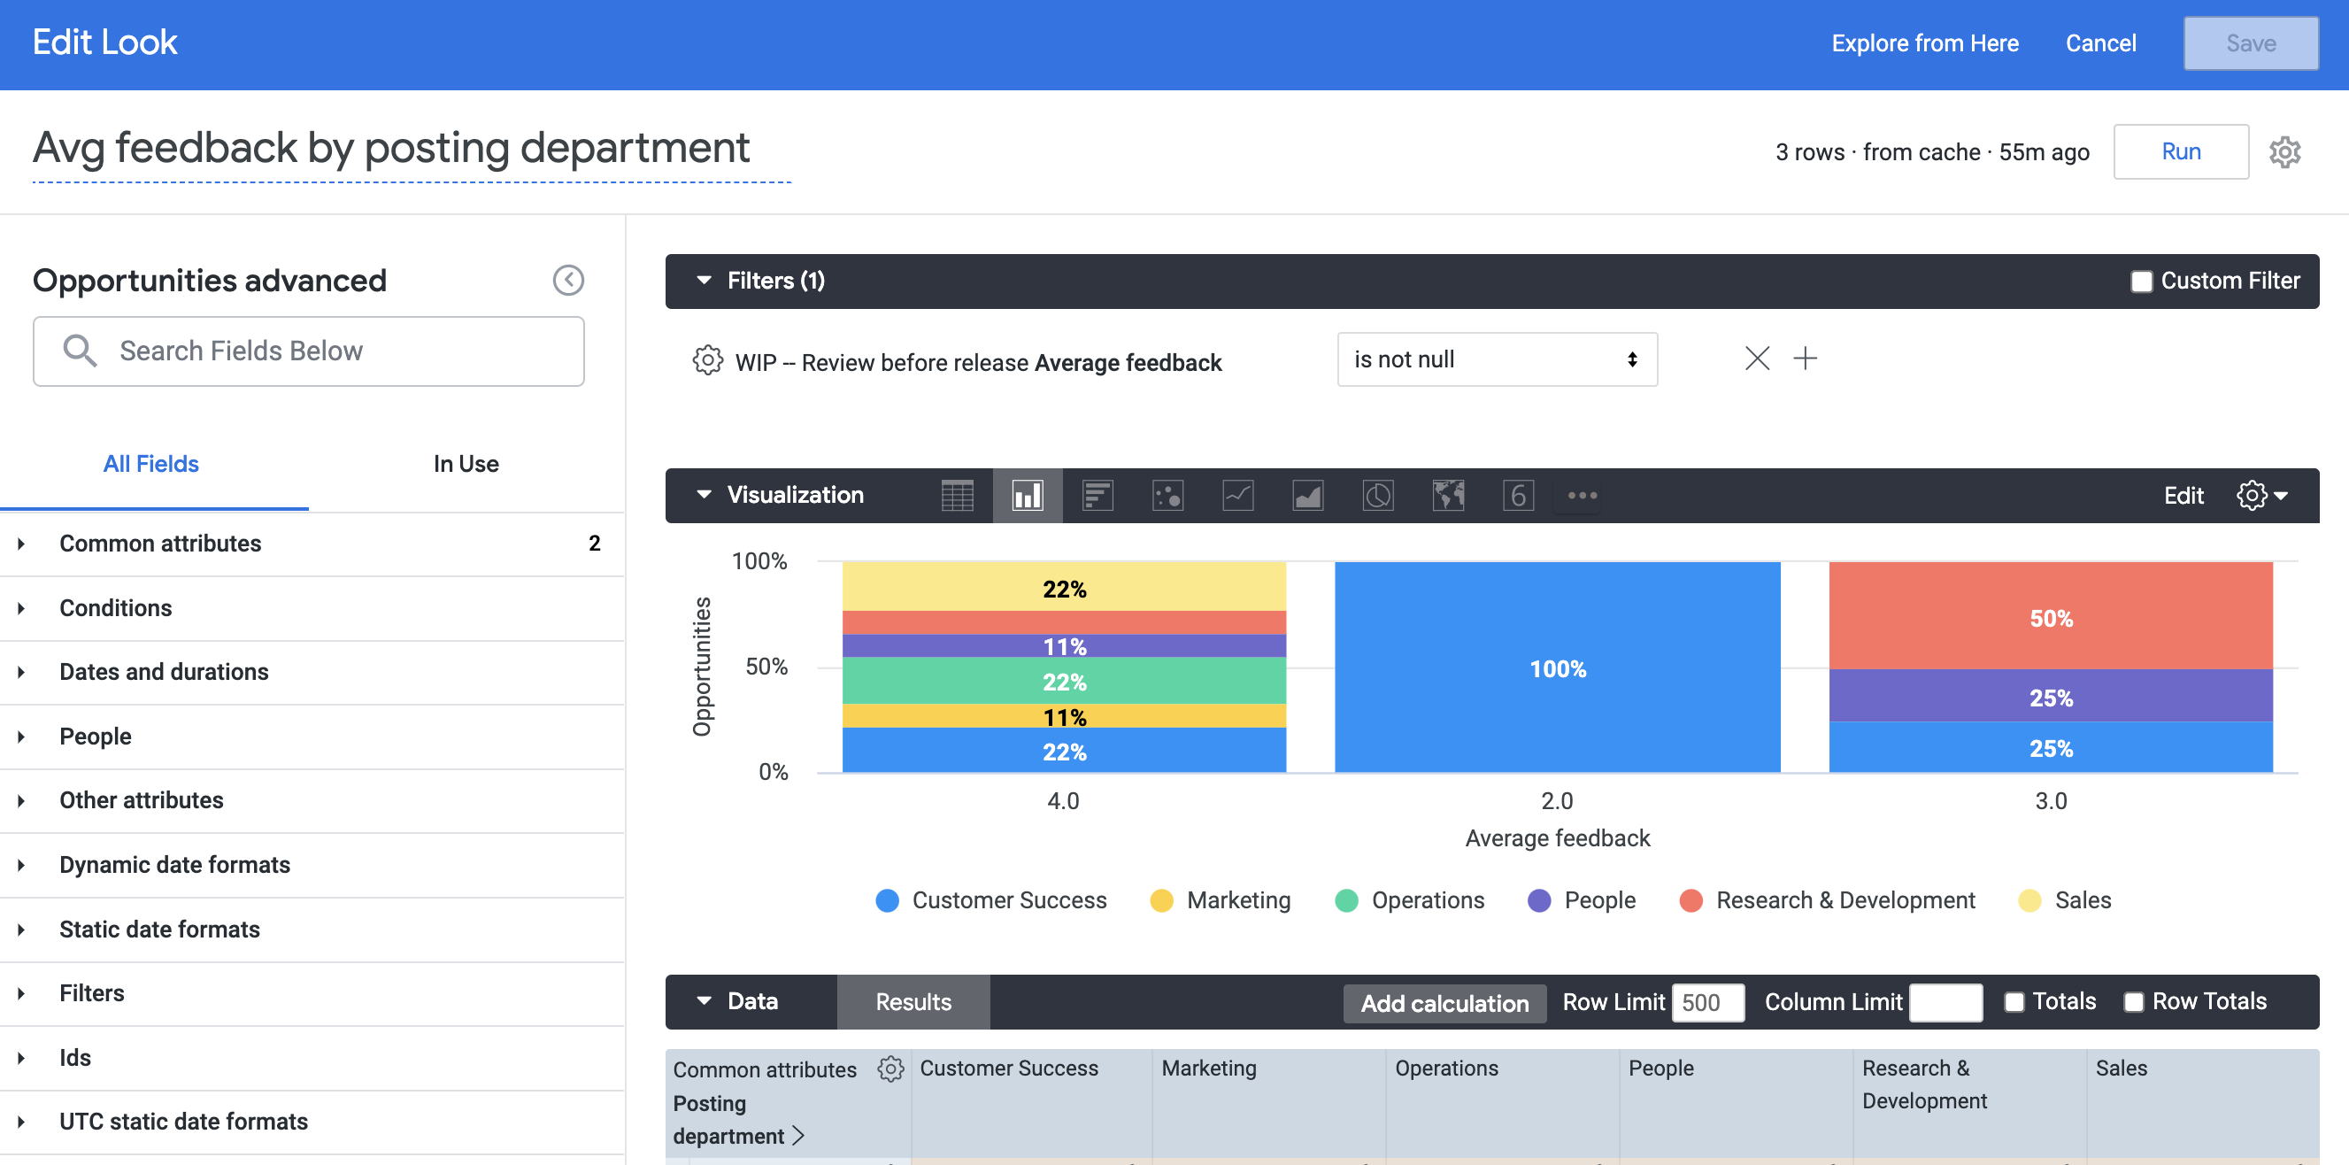The image size is (2349, 1165).
Task: Select the Results tab in Data panel
Action: [912, 1001]
